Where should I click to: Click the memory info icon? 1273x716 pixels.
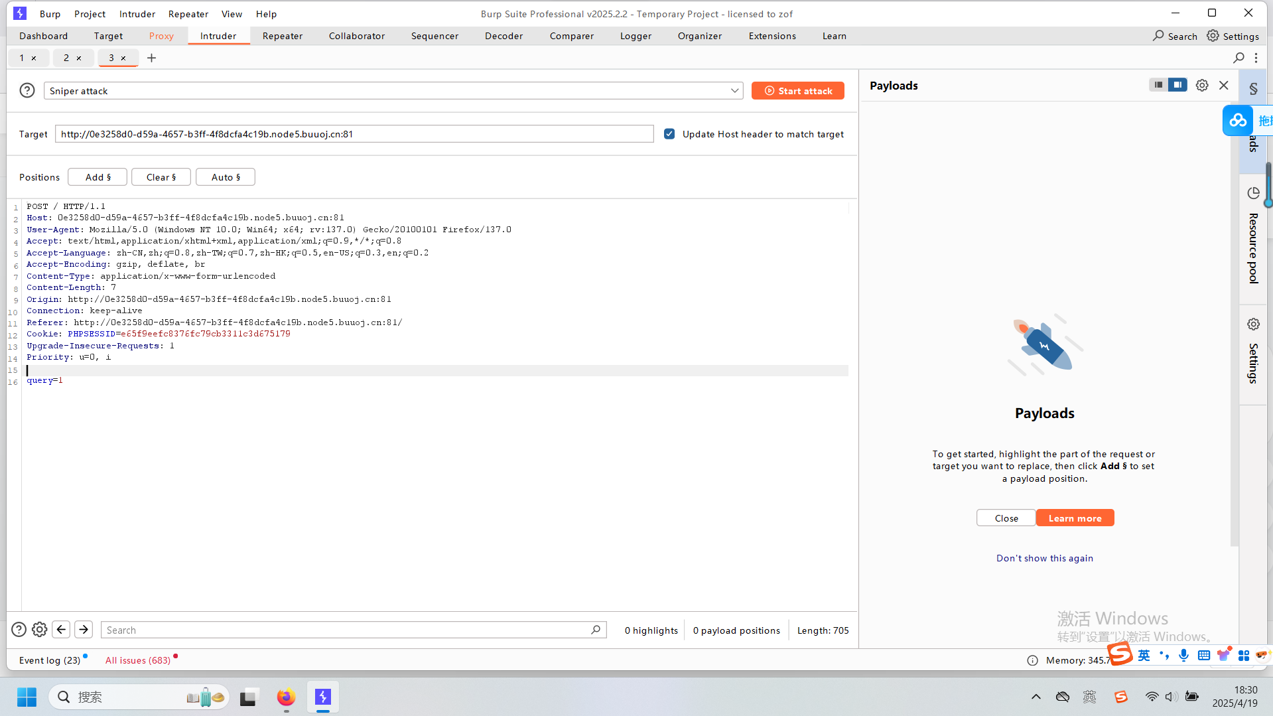coord(1032,660)
